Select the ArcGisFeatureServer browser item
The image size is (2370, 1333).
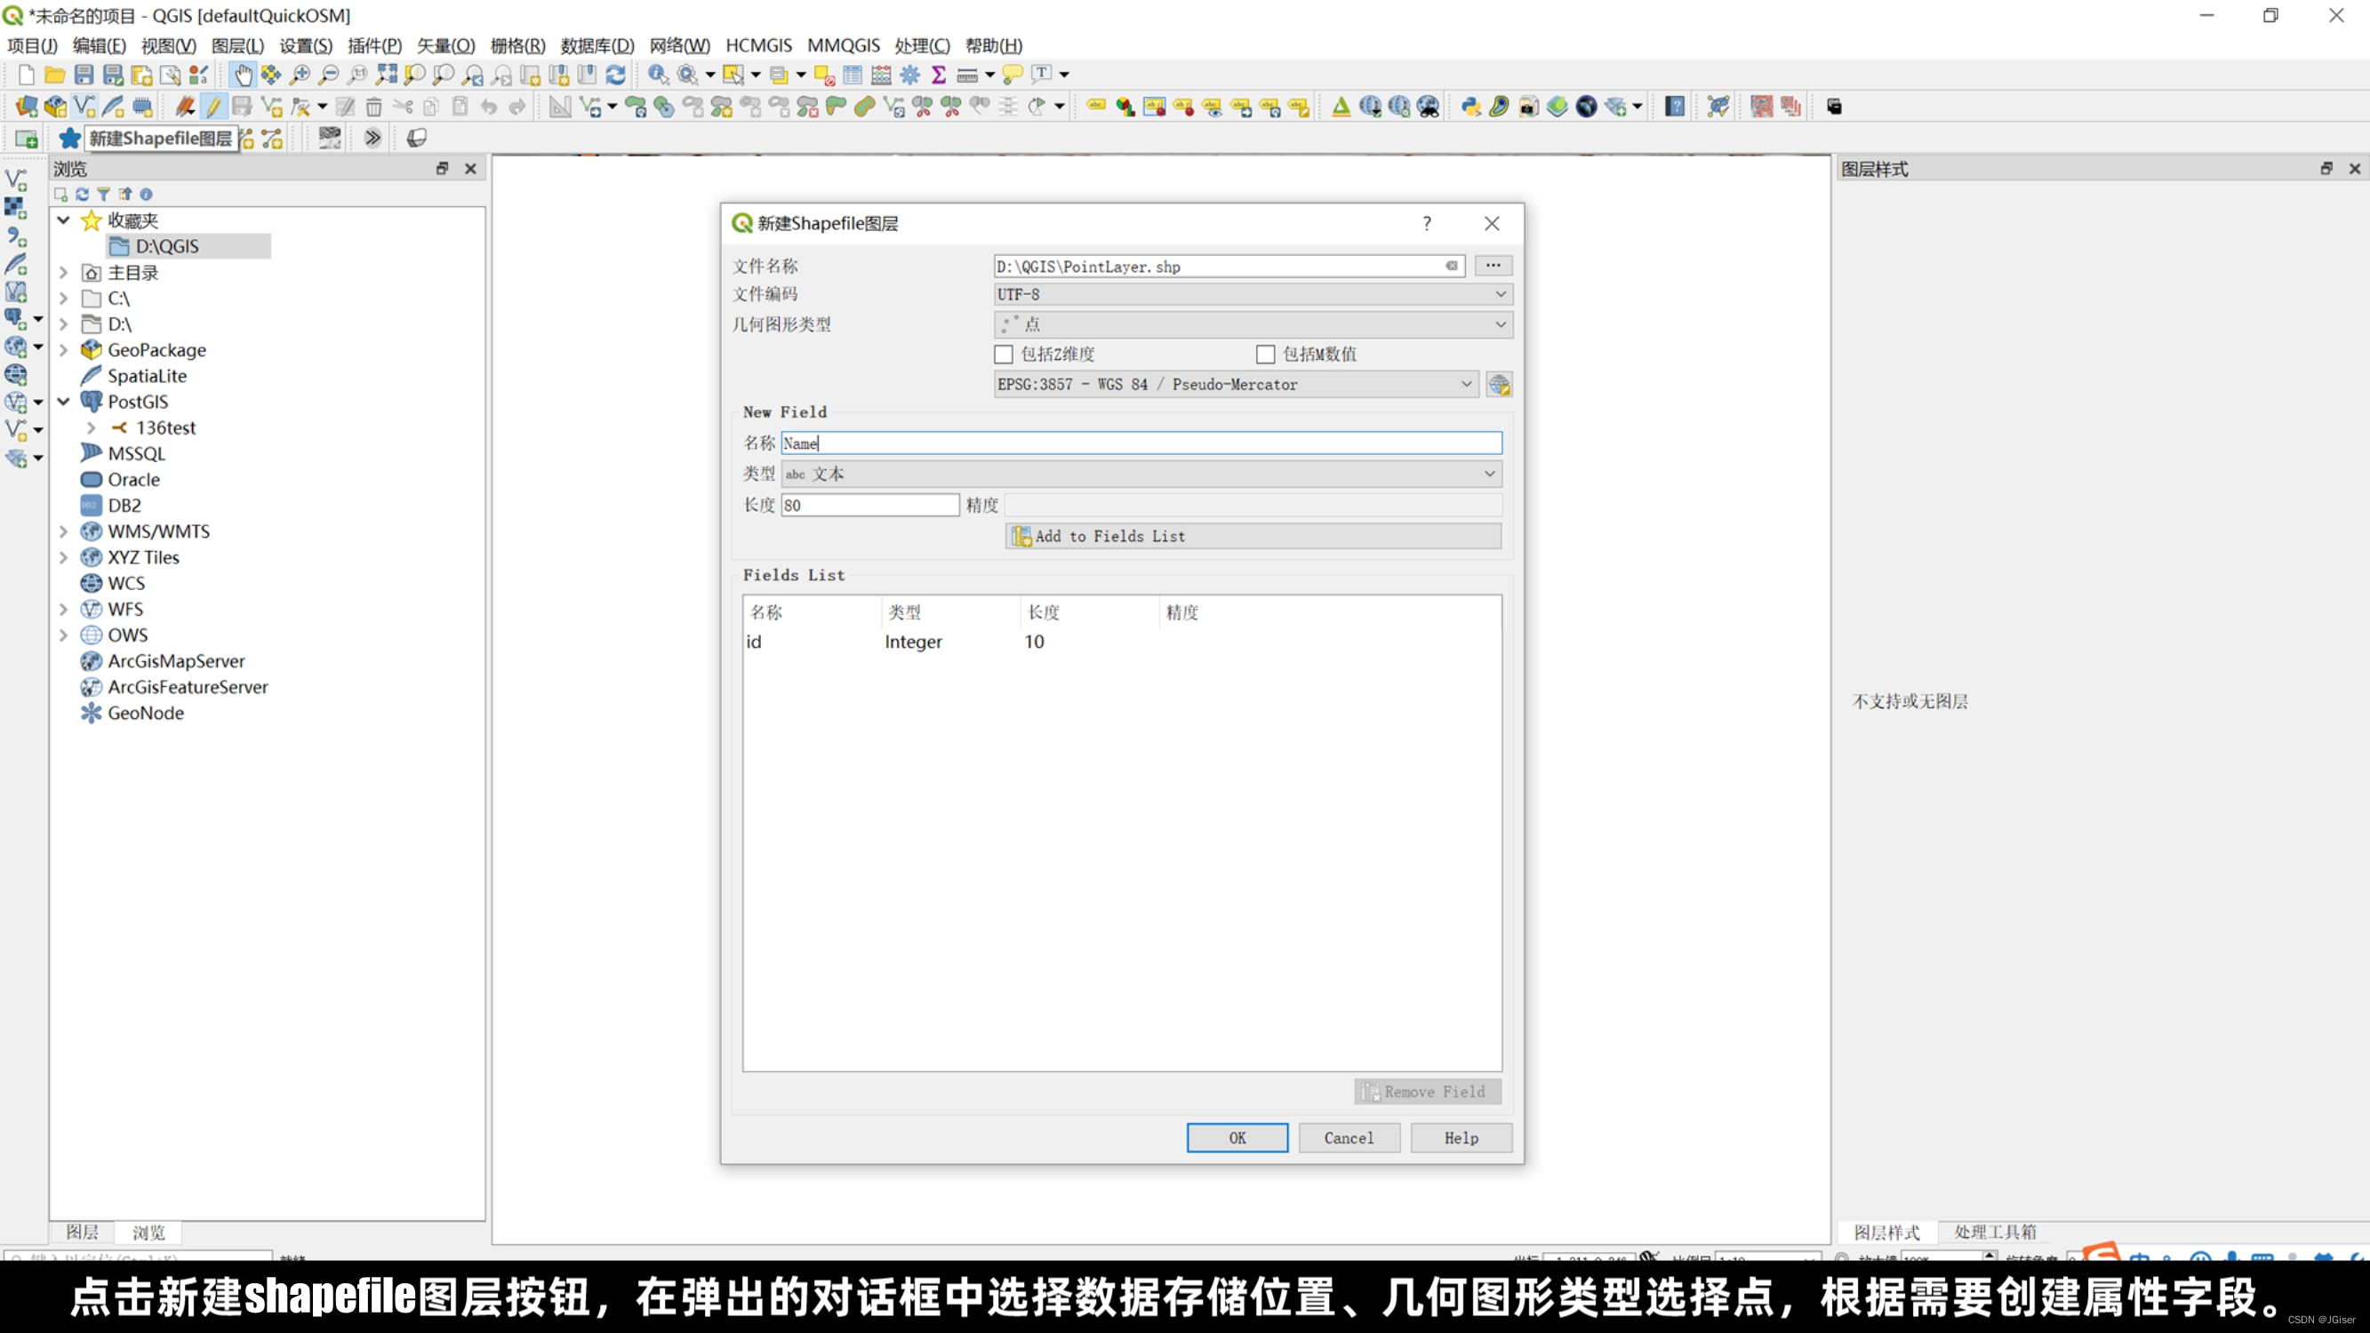click(188, 687)
